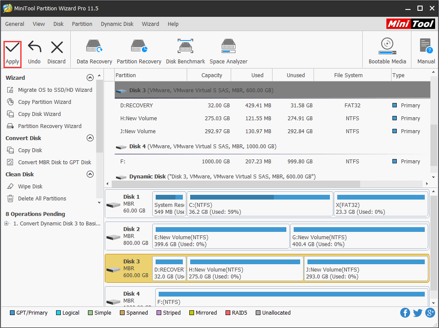Click the RAID5 legend color swatch
Screen dimensions: 439x328
[228, 312]
